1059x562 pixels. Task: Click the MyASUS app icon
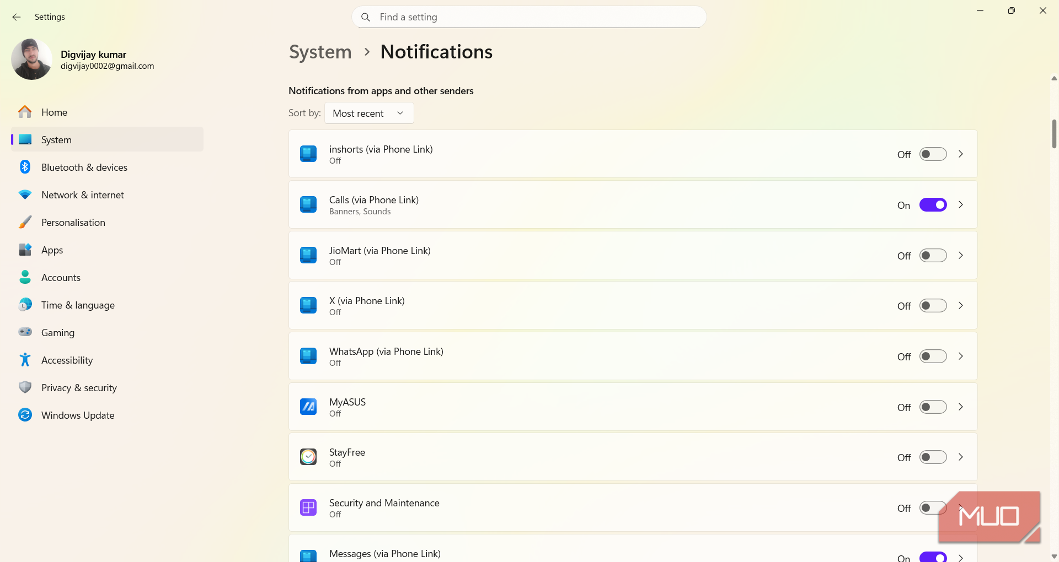(x=308, y=407)
